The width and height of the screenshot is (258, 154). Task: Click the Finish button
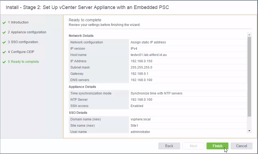pos(217,146)
